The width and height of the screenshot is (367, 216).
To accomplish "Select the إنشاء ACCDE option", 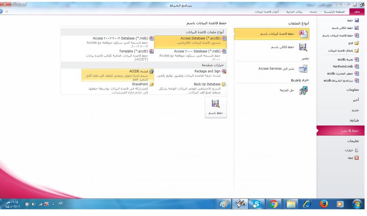I will click(x=118, y=75).
